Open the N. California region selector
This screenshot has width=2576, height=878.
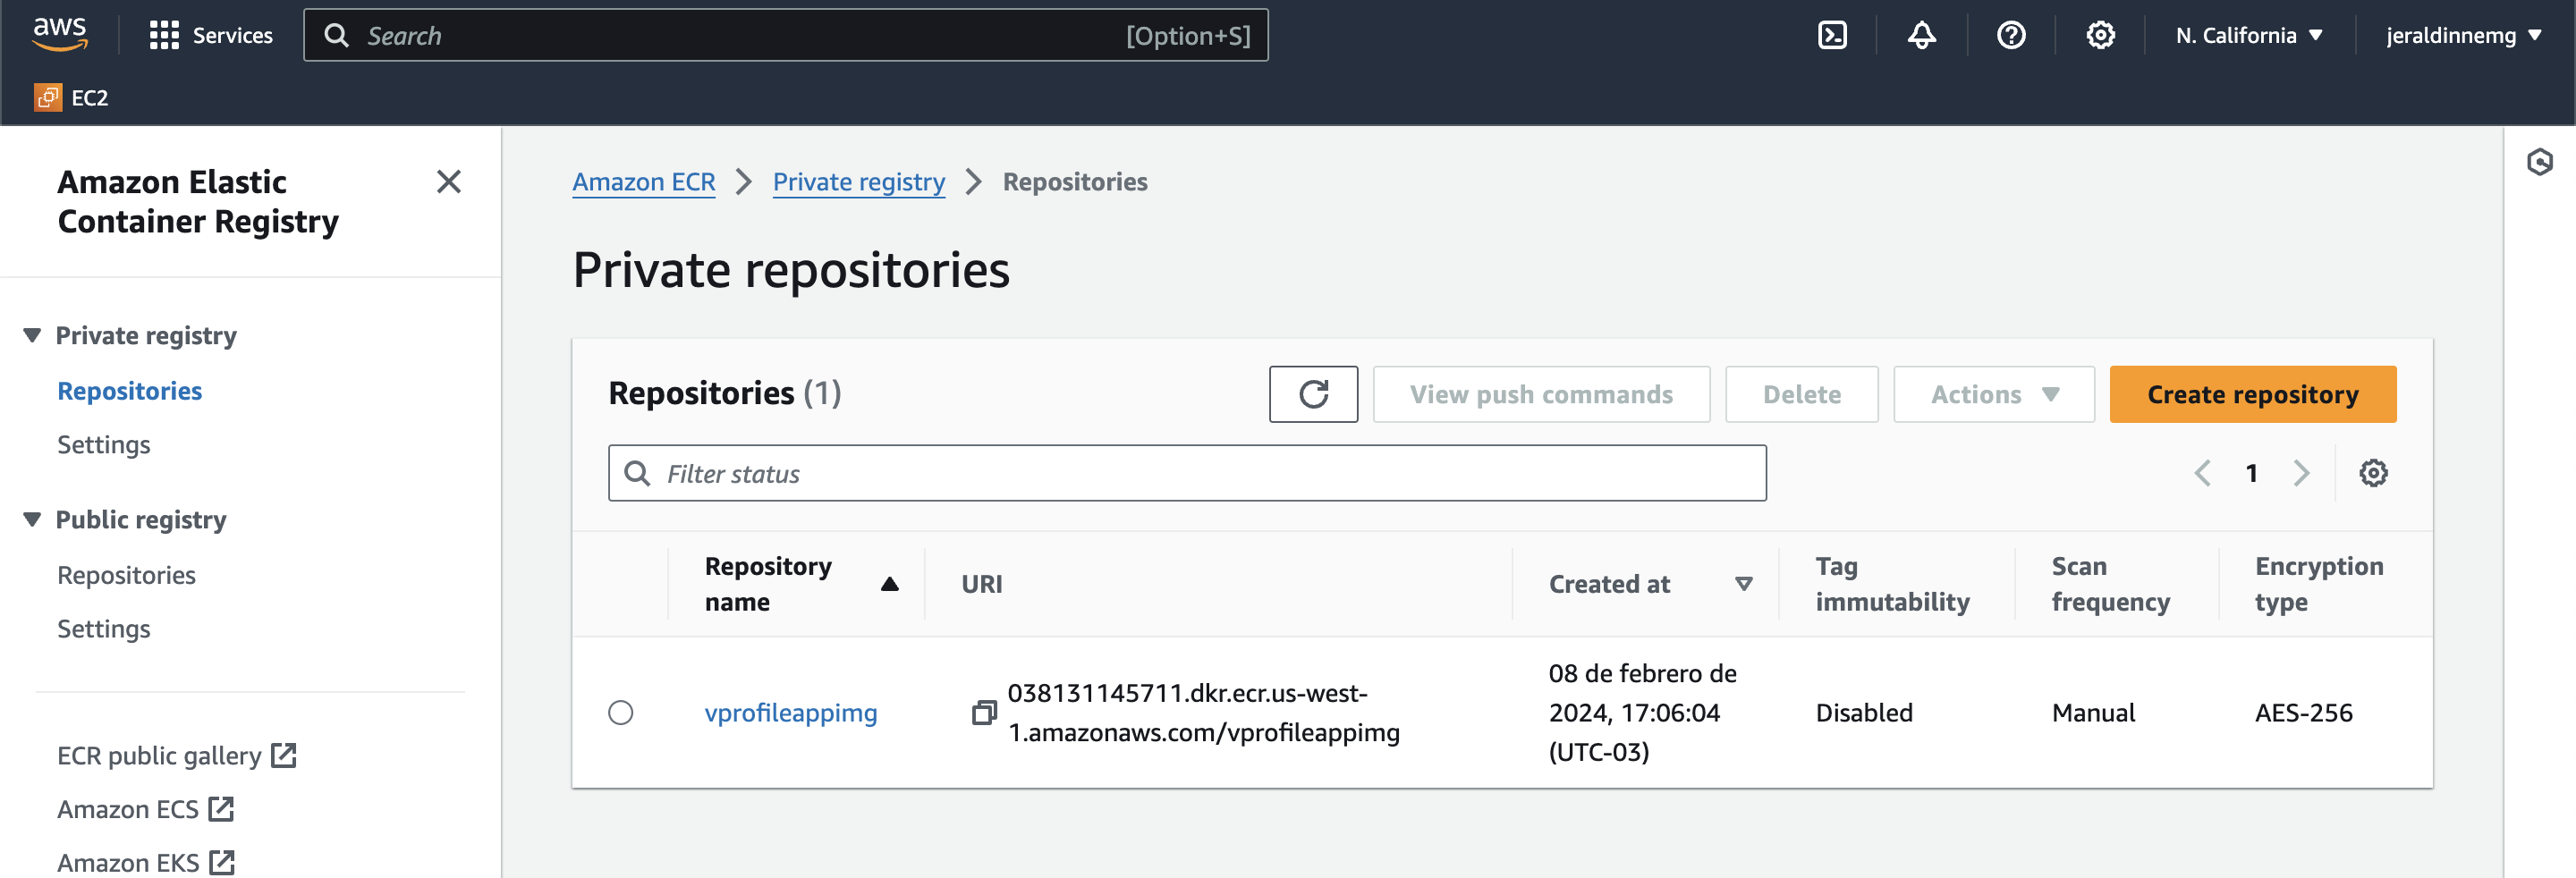point(2248,35)
